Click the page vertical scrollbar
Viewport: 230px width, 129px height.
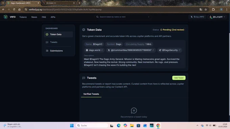pyautogui.click(x=229, y=74)
